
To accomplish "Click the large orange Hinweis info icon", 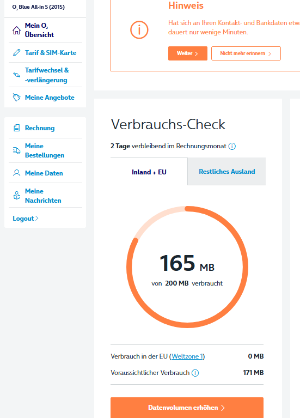I will 139,30.
